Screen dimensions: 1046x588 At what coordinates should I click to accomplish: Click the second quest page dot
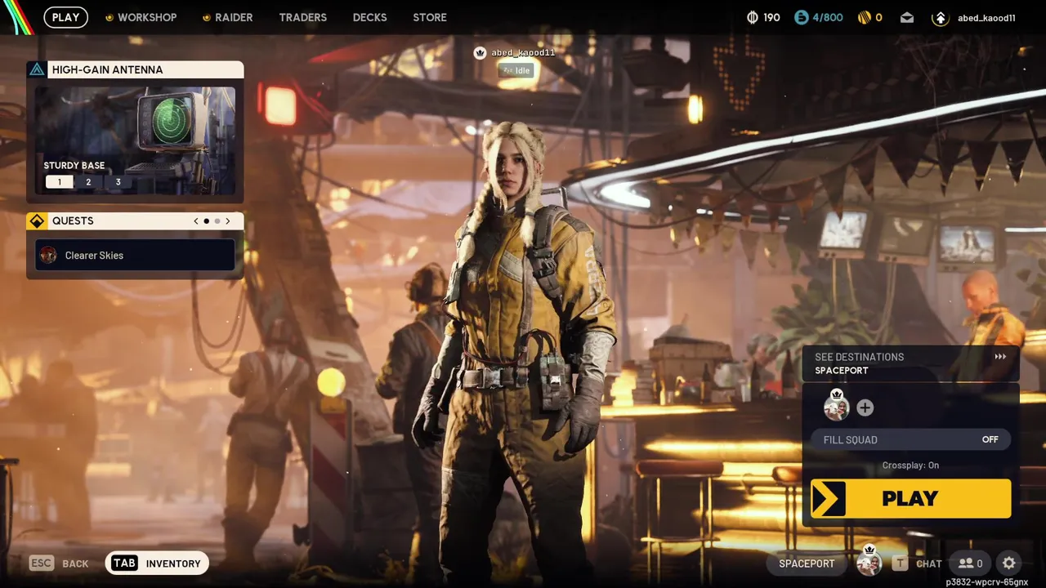tap(217, 220)
